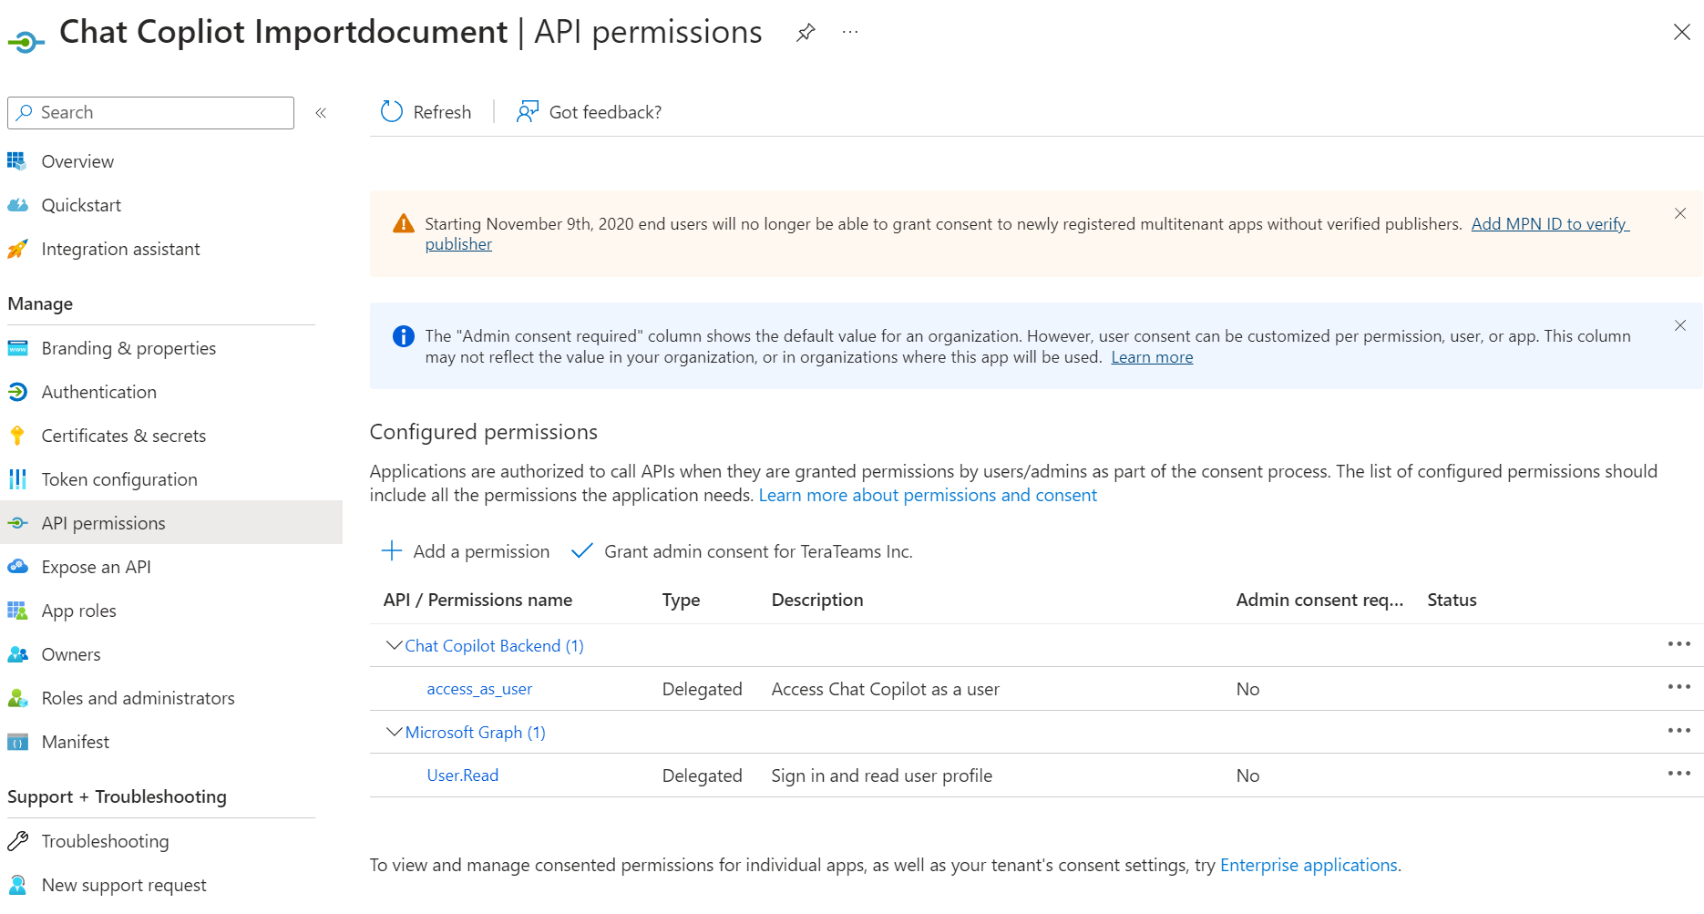Click the Manifest sidebar icon
1704x914 pixels.
(x=17, y=742)
